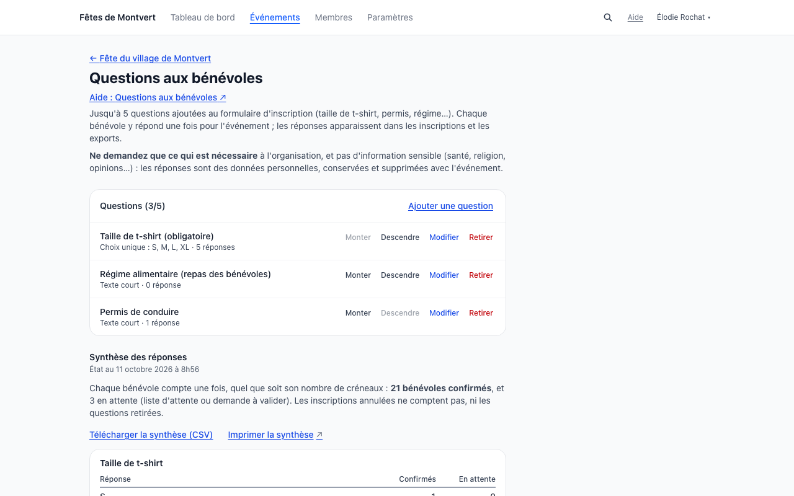Open Aide : Questions aux bénévoles help link
This screenshot has width=794, height=496.
click(158, 97)
